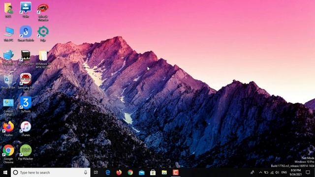Open Chrome from the taskbar
Viewport: 315px width, 177px height.
tap(130, 173)
